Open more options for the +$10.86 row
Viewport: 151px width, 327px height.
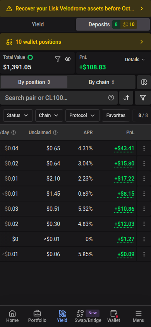click(144, 209)
